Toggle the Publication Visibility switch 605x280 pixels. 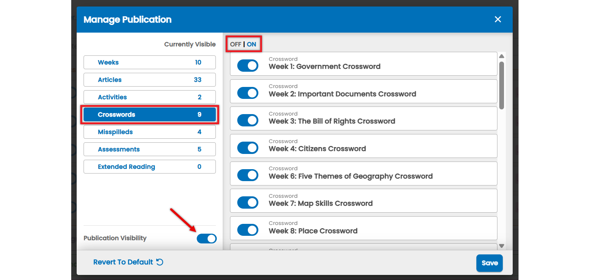207,238
